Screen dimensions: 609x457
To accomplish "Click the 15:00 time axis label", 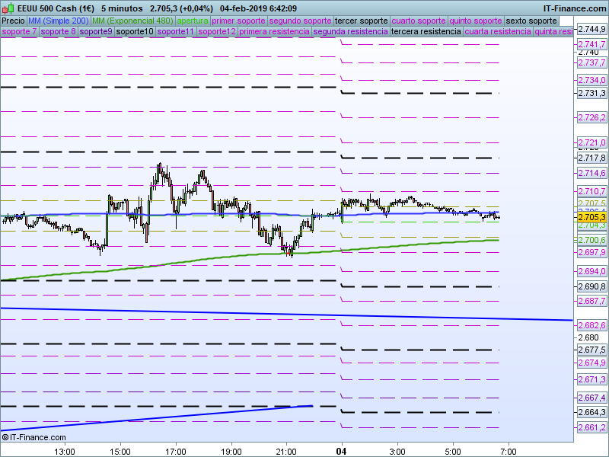I will pos(120,452).
